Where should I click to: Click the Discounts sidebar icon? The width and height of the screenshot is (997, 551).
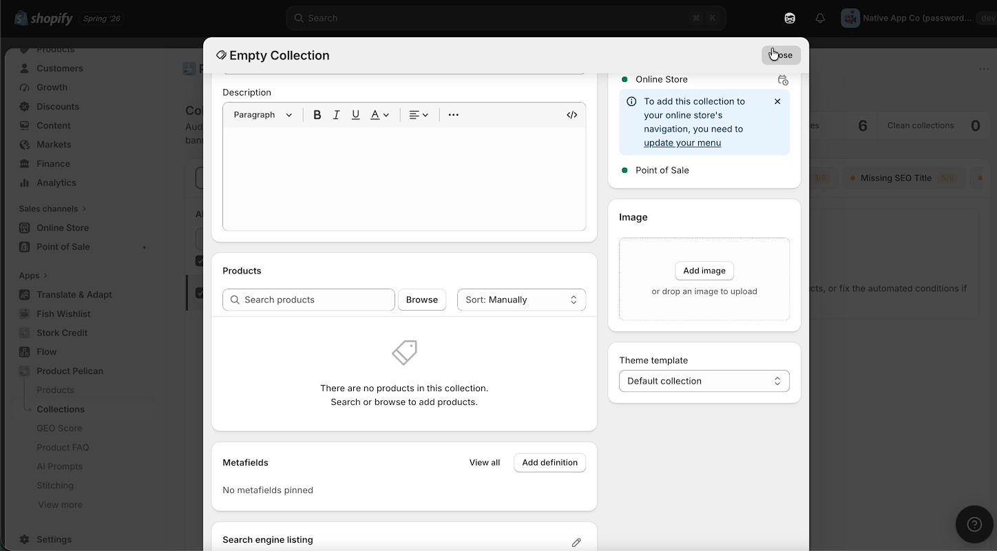pos(25,107)
